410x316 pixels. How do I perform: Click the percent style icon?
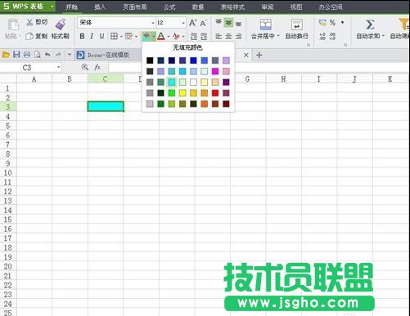pos(332,23)
